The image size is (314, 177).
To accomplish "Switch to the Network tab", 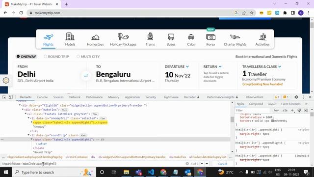I will click(x=75, y=97).
